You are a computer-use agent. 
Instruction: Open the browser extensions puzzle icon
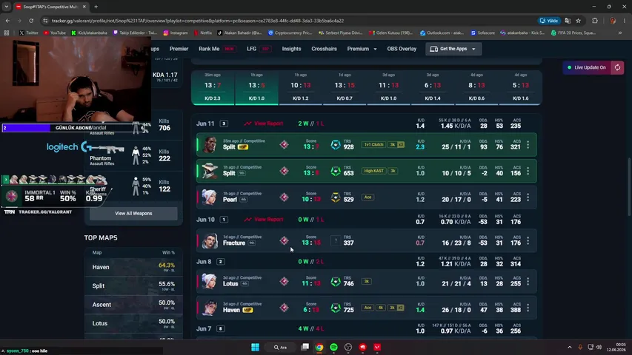click(x=595, y=21)
